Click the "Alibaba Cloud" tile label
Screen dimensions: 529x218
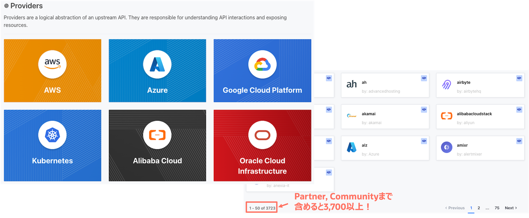[x=157, y=161]
